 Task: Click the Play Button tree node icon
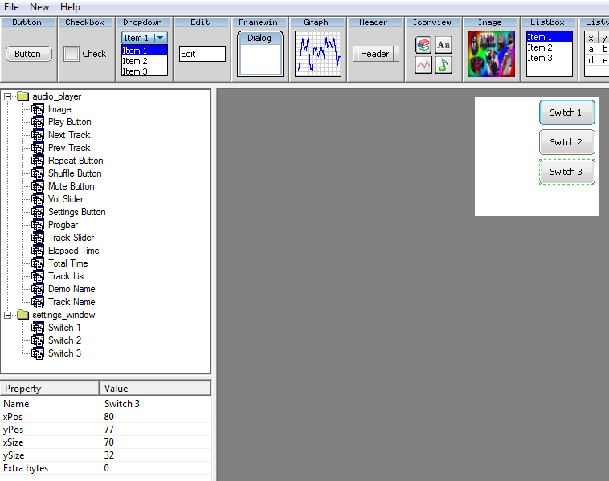pos(38,122)
